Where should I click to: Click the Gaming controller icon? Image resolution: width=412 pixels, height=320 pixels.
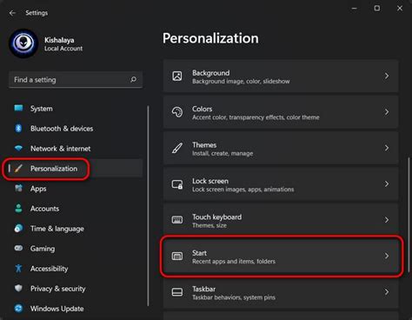[x=18, y=249]
